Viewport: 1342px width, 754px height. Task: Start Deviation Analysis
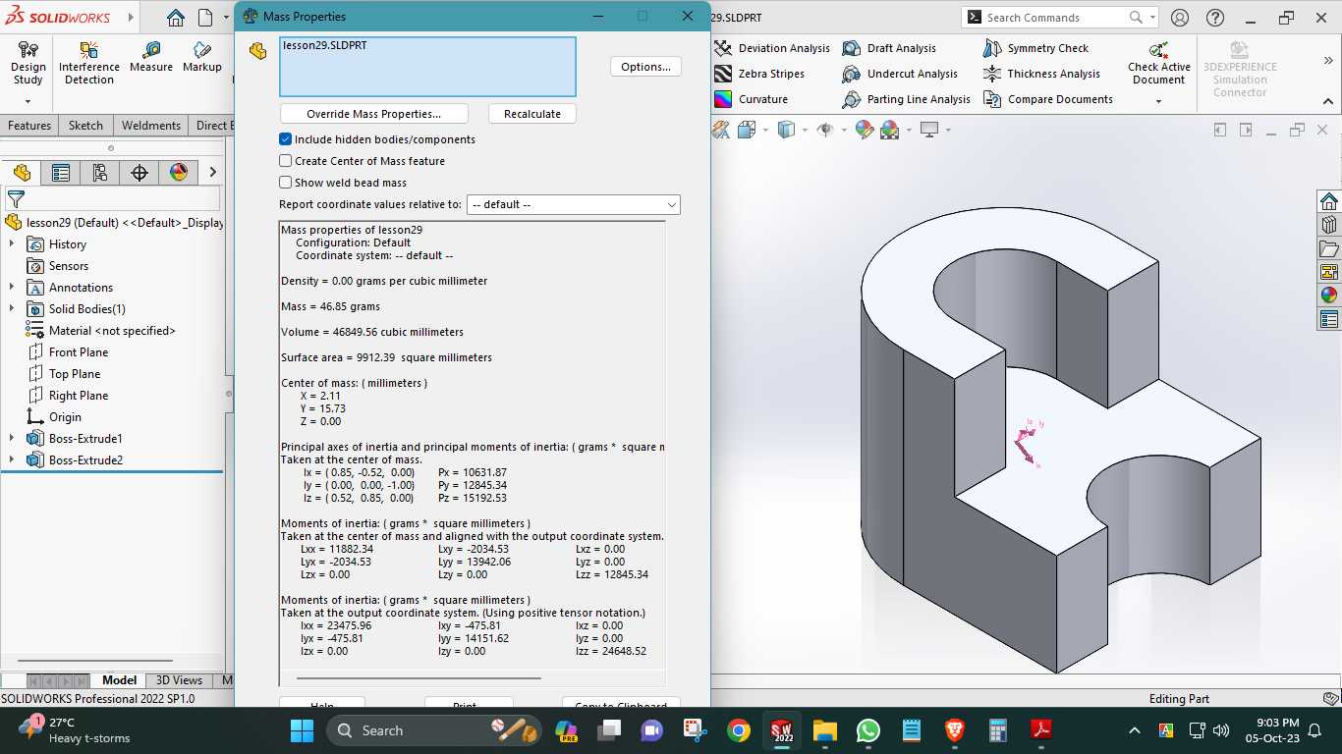772,48
